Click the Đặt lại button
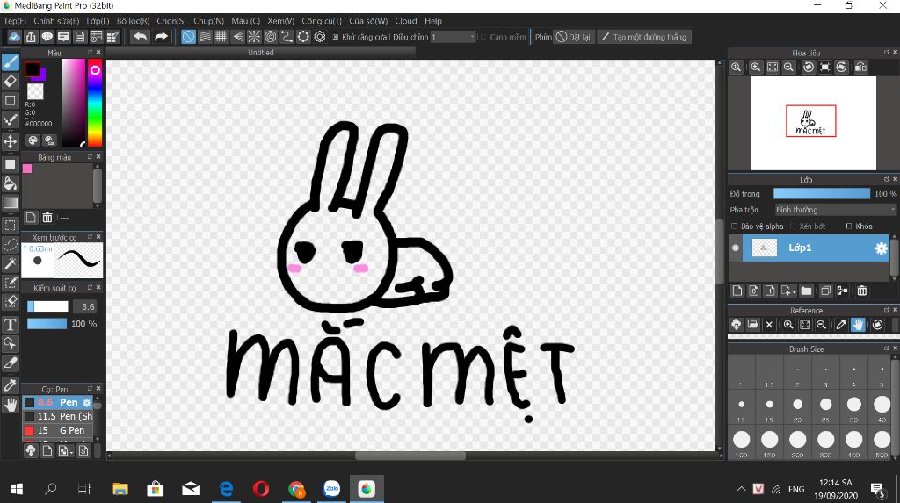 pyautogui.click(x=573, y=37)
